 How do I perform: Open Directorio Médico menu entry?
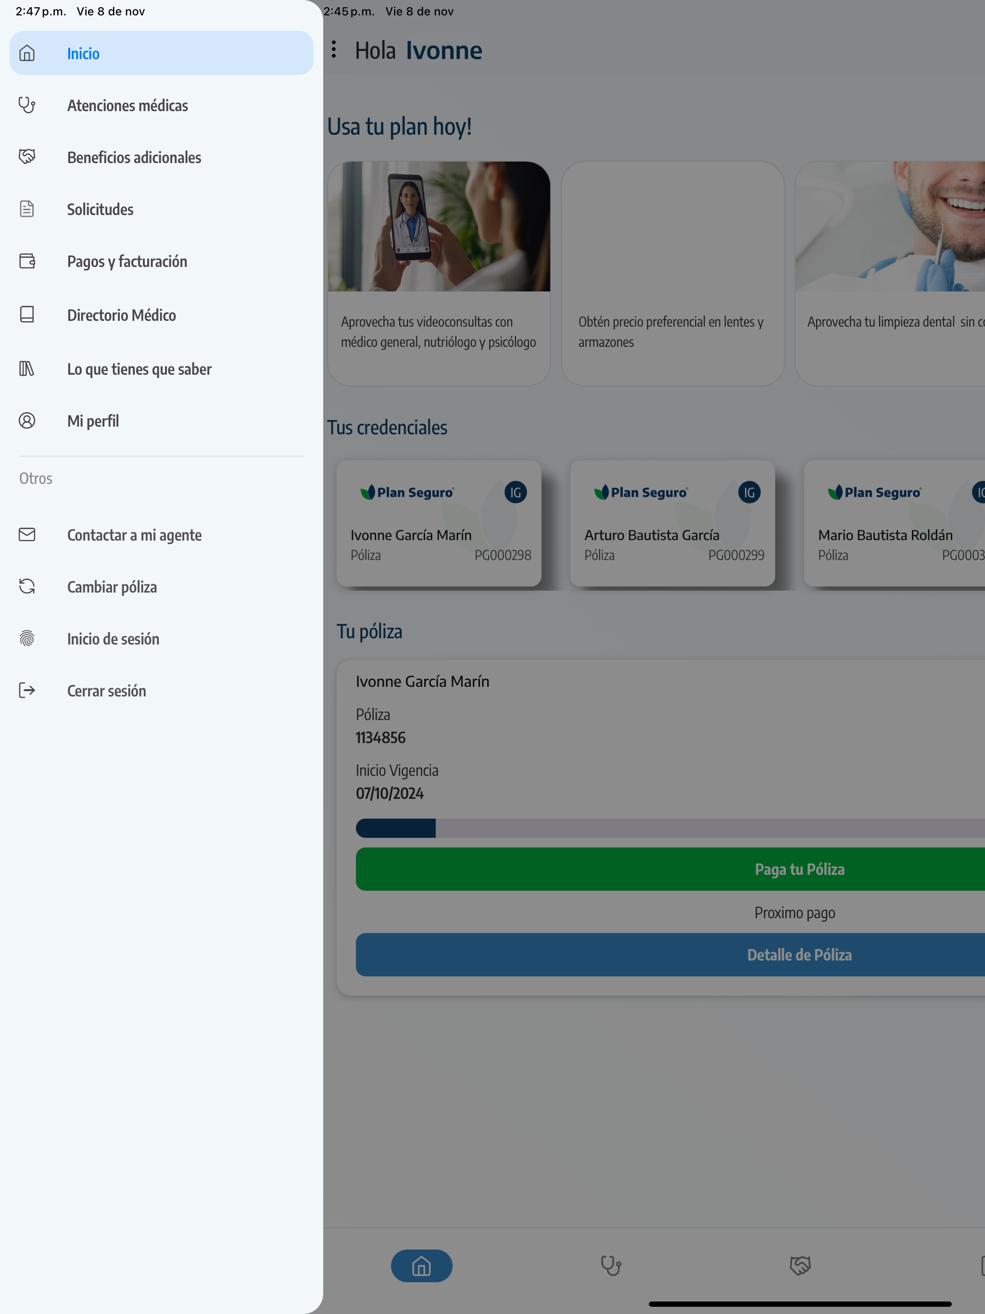pos(162,314)
